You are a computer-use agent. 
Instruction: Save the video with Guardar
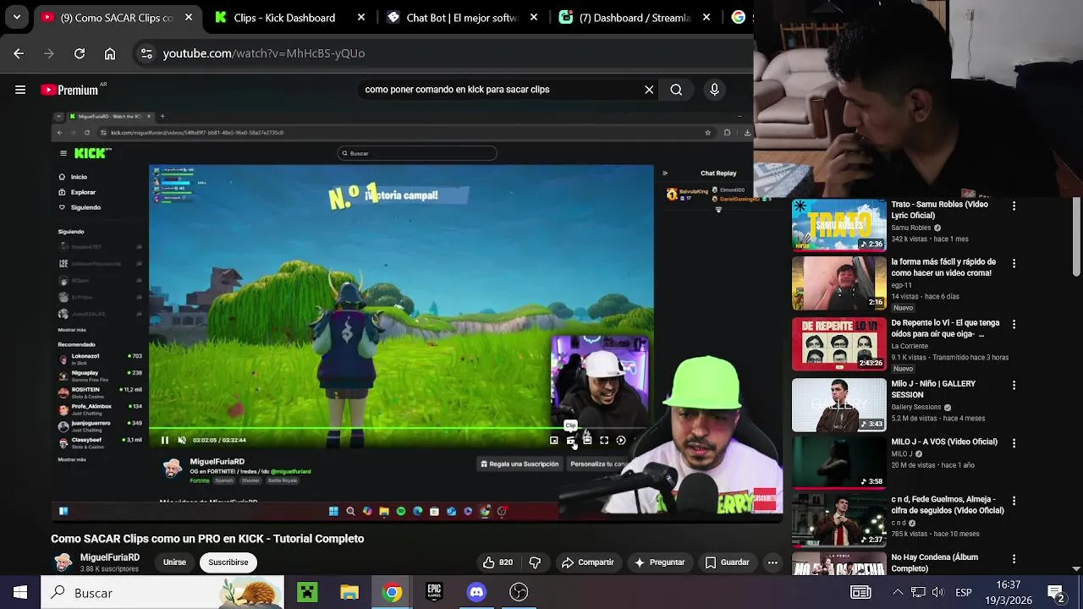tap(728, 562)
